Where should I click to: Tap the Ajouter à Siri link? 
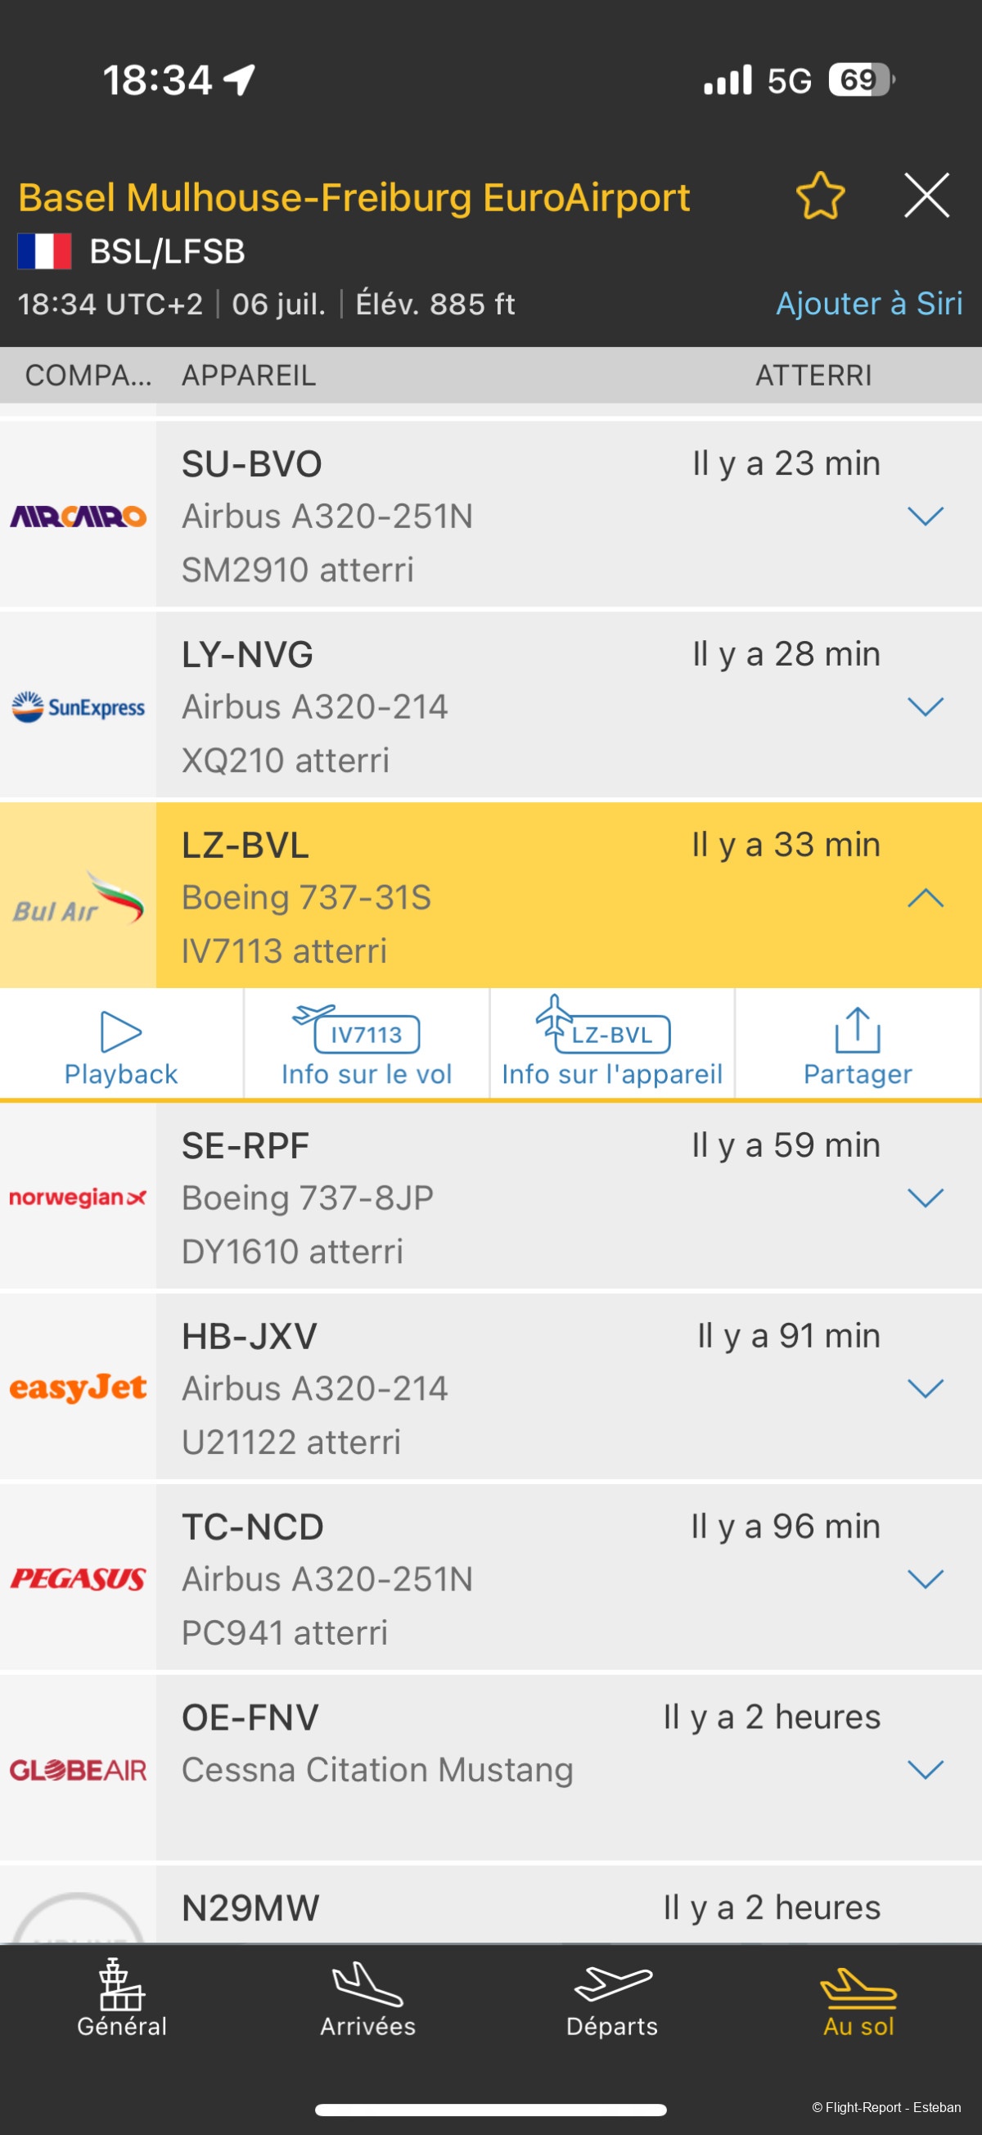868,304
